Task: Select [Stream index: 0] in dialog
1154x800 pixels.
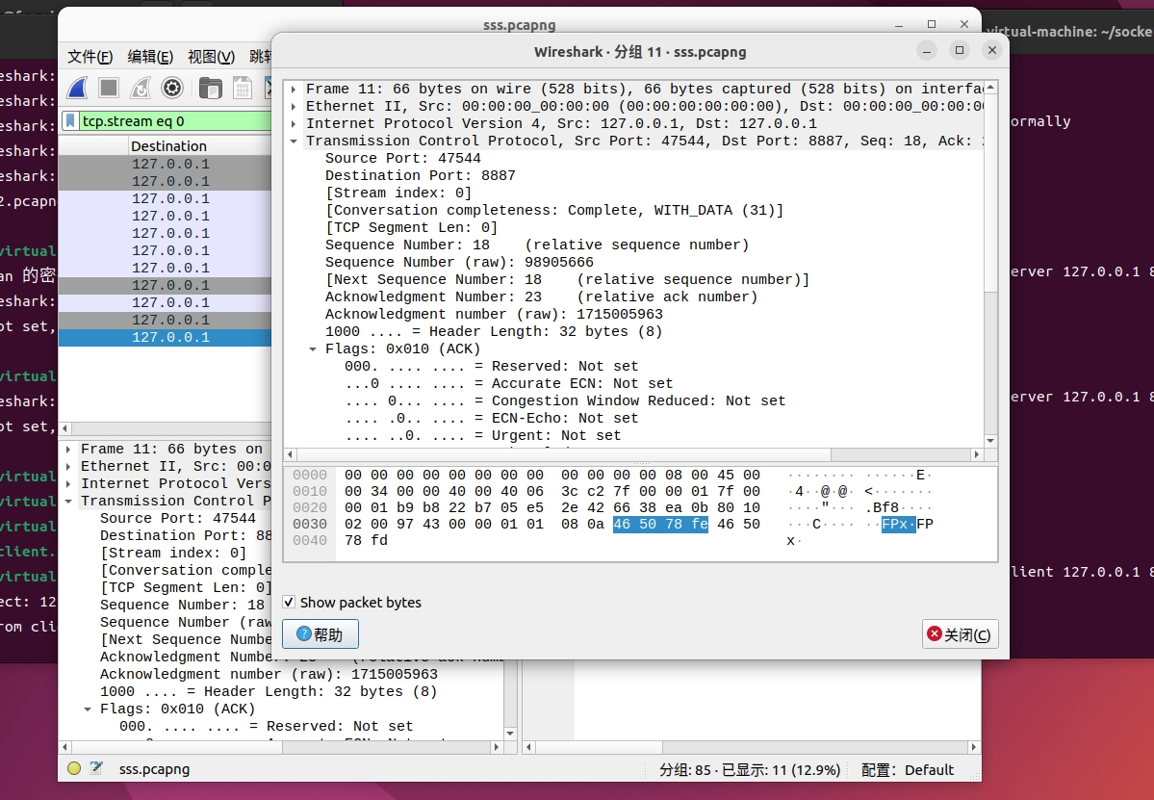Action: (398, 193)
